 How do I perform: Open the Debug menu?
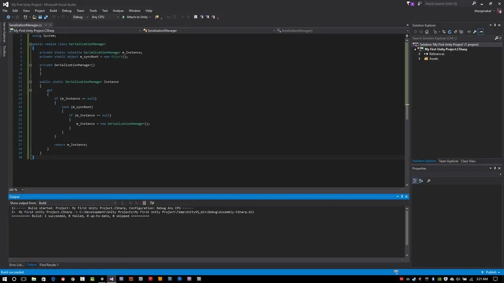click(x=67, y=11)
